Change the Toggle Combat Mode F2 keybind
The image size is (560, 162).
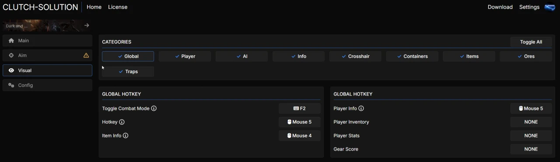[x=300, y=109]
